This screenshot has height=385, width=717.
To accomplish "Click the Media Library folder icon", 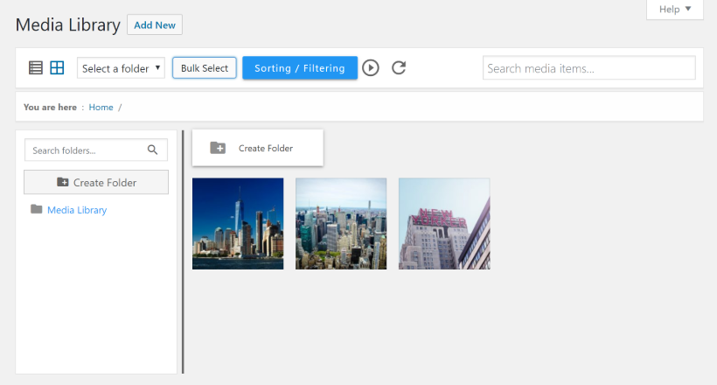I will point(37,209).
